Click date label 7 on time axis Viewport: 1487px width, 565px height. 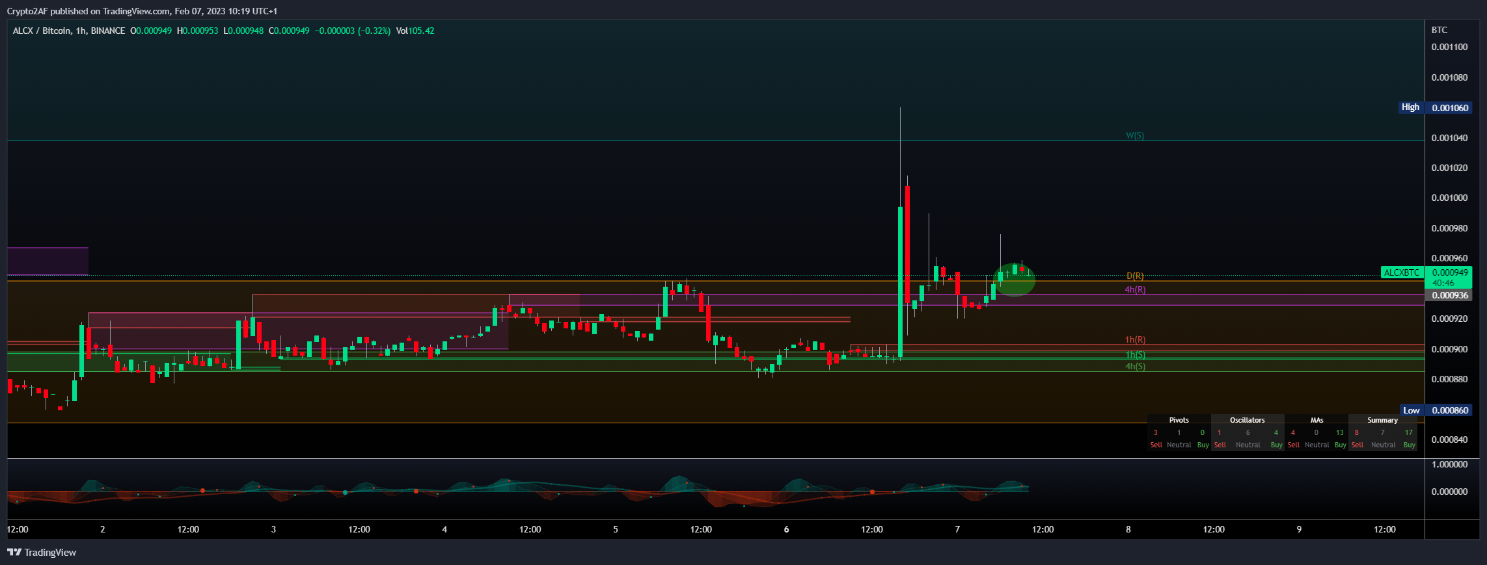point(957,529)
